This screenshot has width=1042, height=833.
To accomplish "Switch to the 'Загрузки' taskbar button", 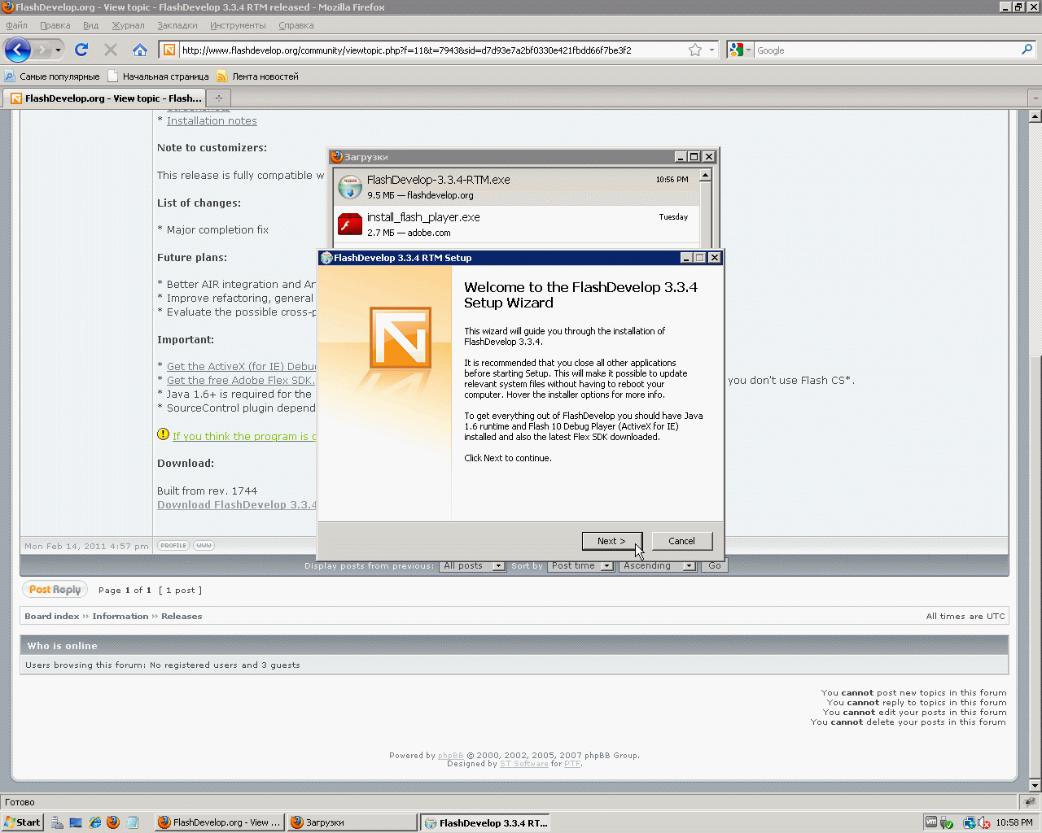I will pyautogui.click(x=352, y=822).
